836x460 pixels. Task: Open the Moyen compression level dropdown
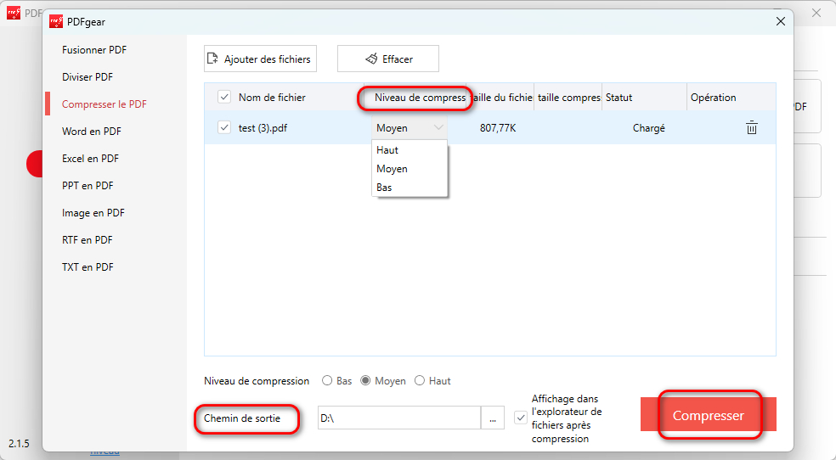(410, 128)
